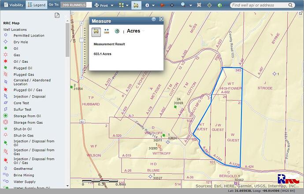Click the diamond-shaped toolbar icon
The width and height of the screenshot is (304, 194).
click(x=209, y=5)
